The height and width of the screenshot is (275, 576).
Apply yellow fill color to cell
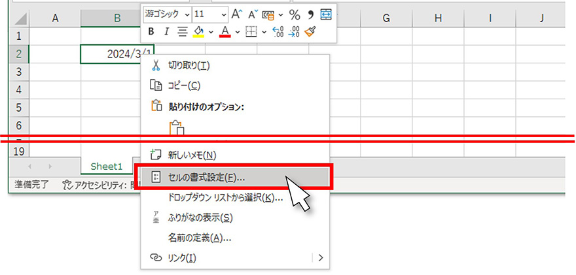coord(199,31)
